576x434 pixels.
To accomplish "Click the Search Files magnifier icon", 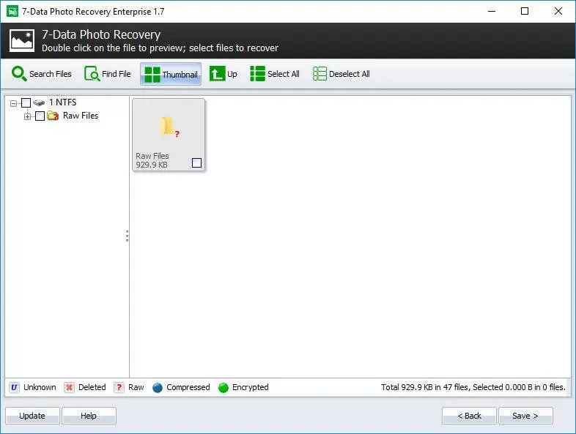I will point(19,74).
